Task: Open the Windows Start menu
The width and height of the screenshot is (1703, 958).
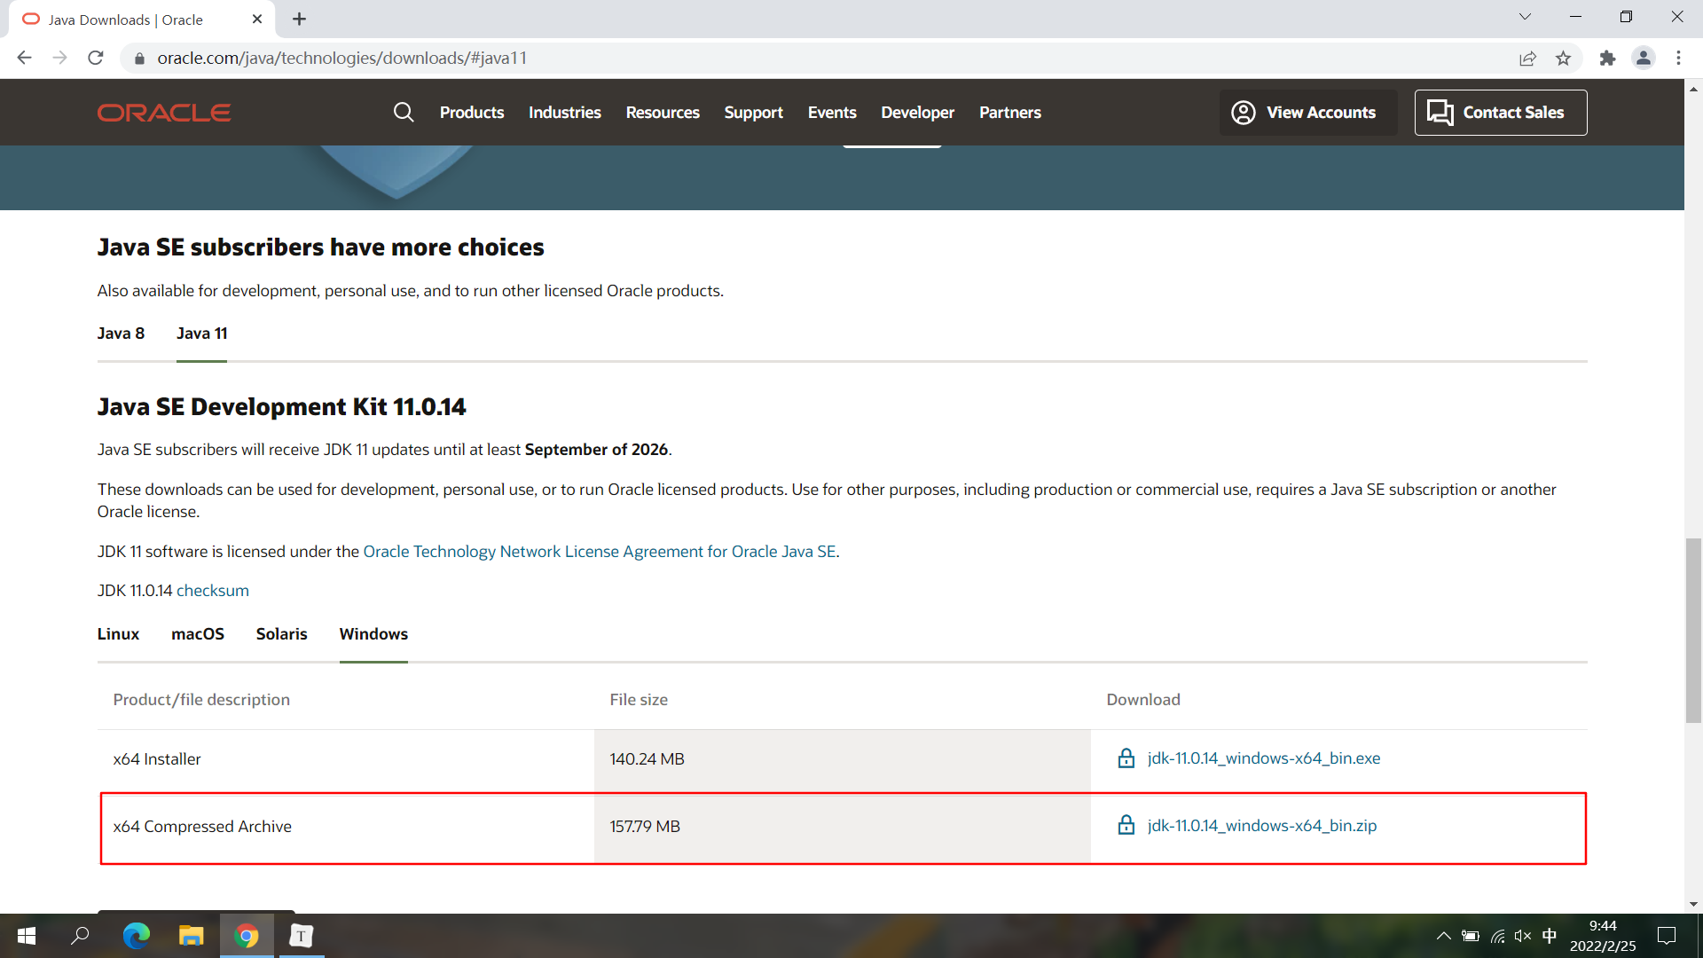Action: coord(27,936)
